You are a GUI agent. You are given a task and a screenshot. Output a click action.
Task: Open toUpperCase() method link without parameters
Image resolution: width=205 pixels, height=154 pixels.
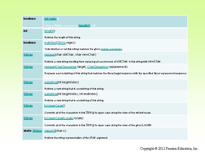[x=54, y=106]
